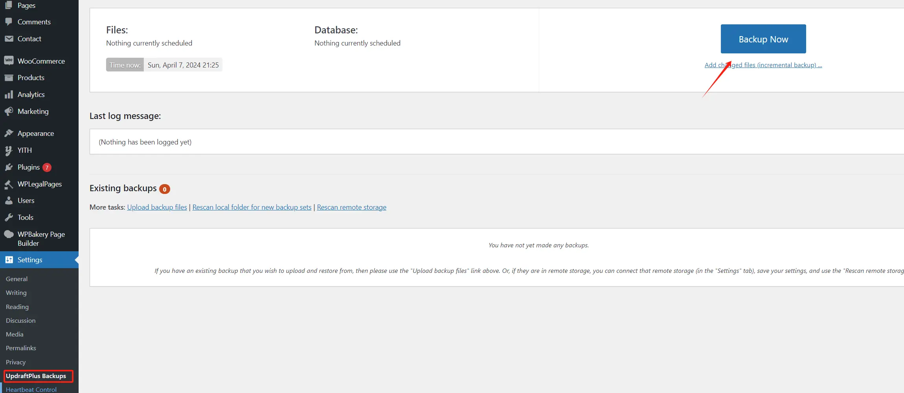Click the YITH logo icon
The height and width of the screenshot is (393, 904).
[x=9, y=150]
